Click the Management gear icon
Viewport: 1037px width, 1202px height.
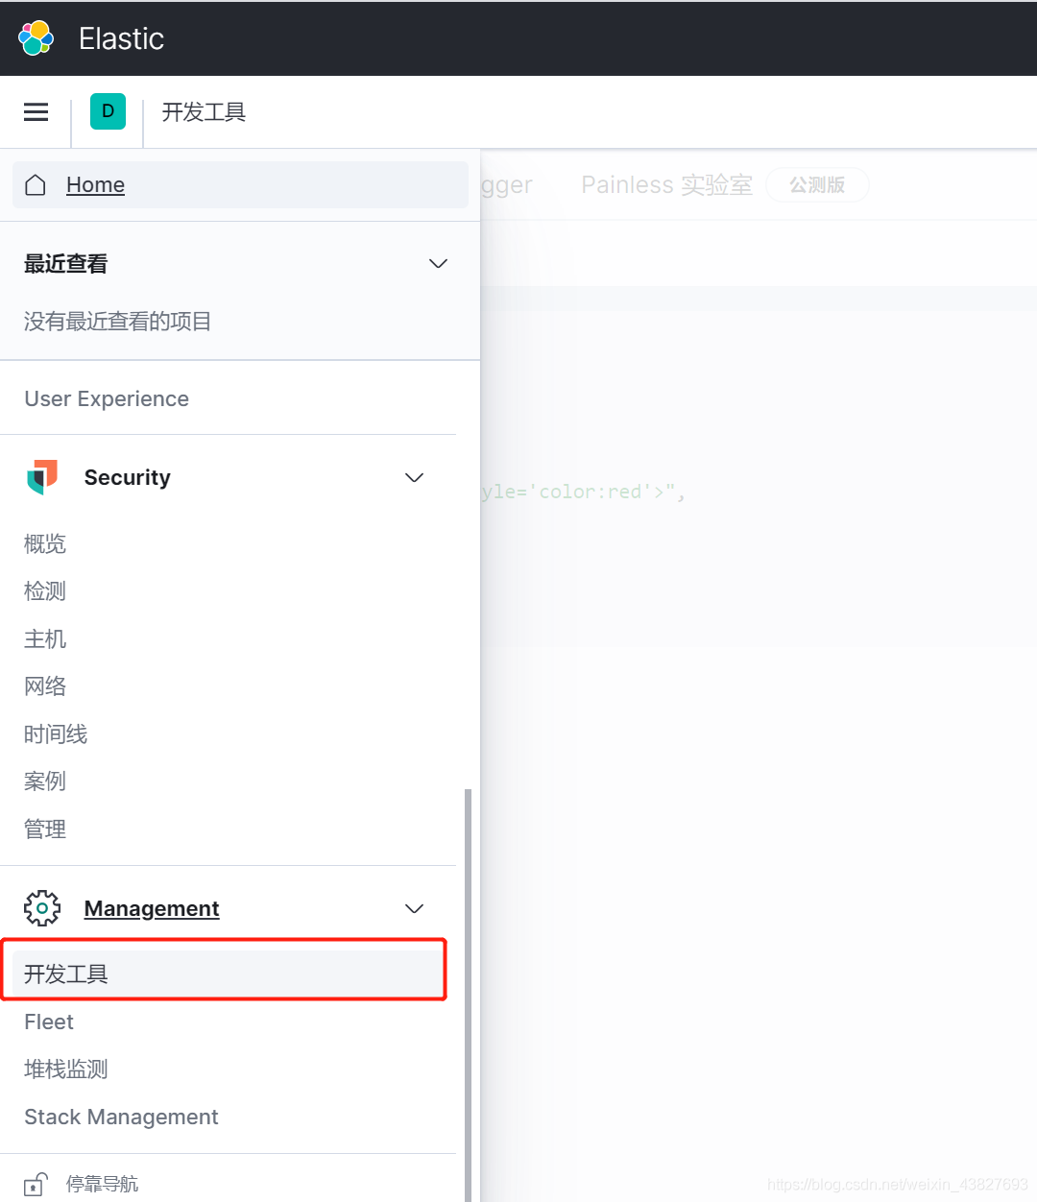[42, 908]
